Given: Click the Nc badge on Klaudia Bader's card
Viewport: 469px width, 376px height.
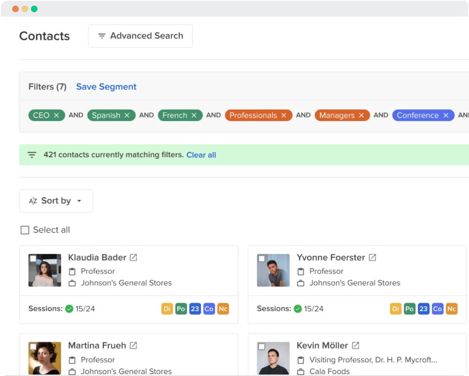Looking at the screenshot, I should [x=223, y=309].
